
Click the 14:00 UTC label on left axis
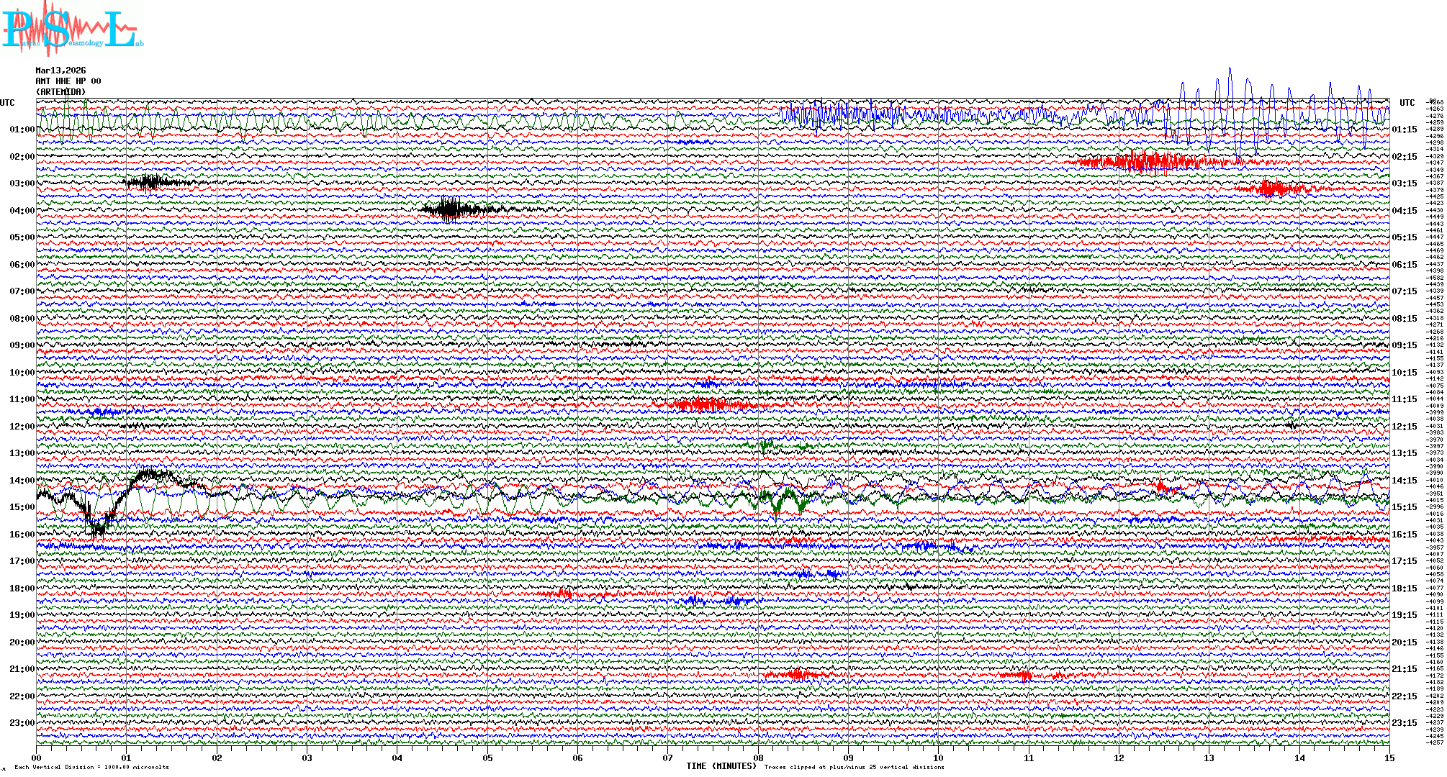pyautogui.click(x=22, y=481)
